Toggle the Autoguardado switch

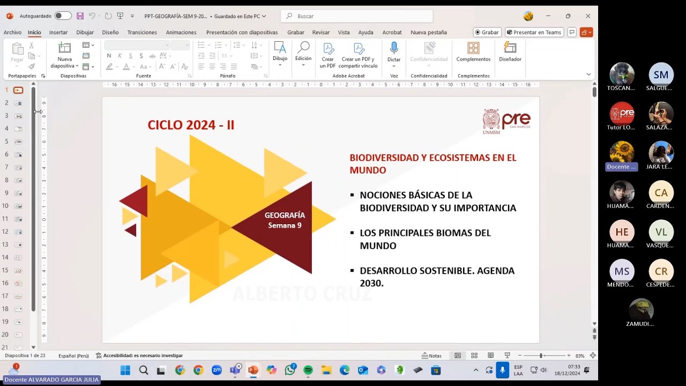tap(62, 16)
